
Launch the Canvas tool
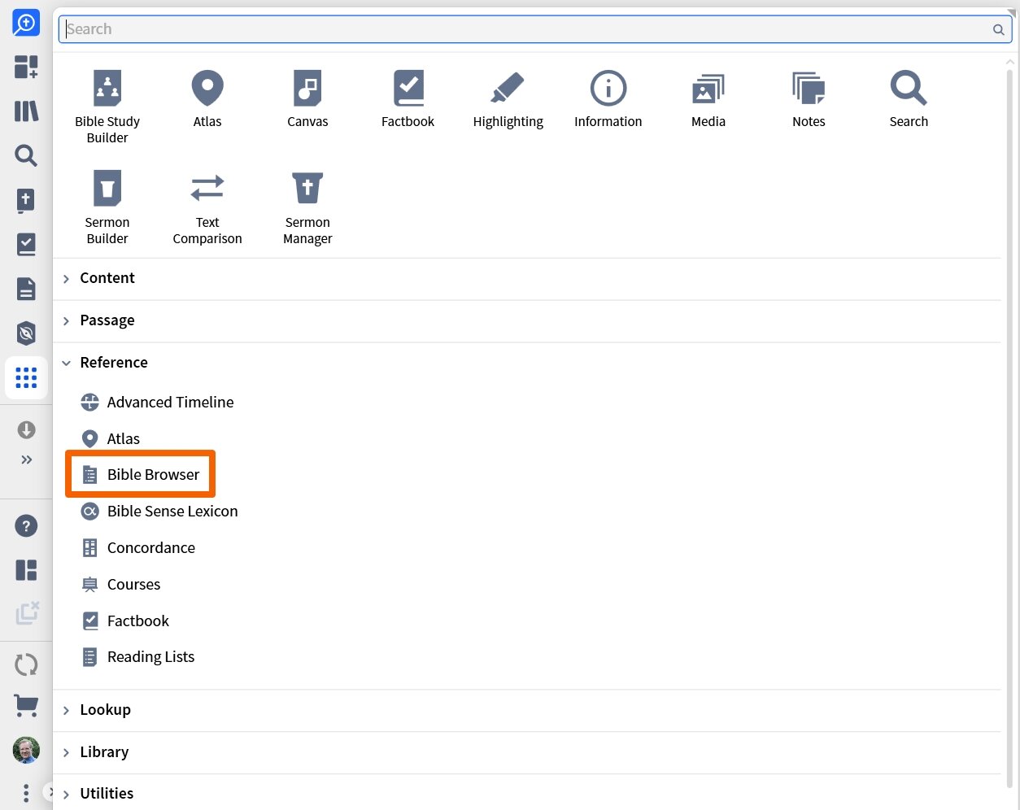307,98
